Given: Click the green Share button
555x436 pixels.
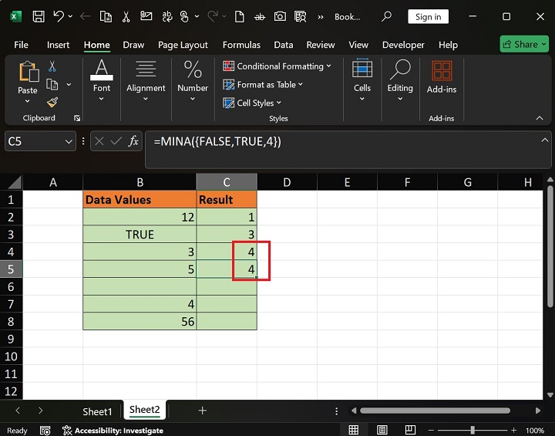Looking at the screenshot, I should (523, 44).
